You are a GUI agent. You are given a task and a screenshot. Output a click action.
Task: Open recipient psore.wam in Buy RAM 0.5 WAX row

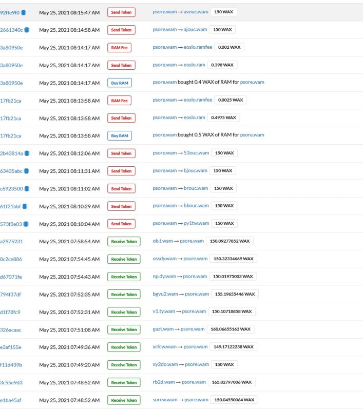[252, 135]
